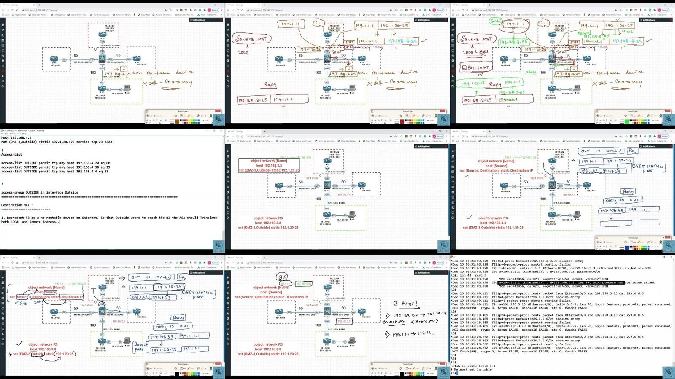Open the Apps bookmark in top-left frame
The height and width of the screenshot is (379, 675).
7,15
